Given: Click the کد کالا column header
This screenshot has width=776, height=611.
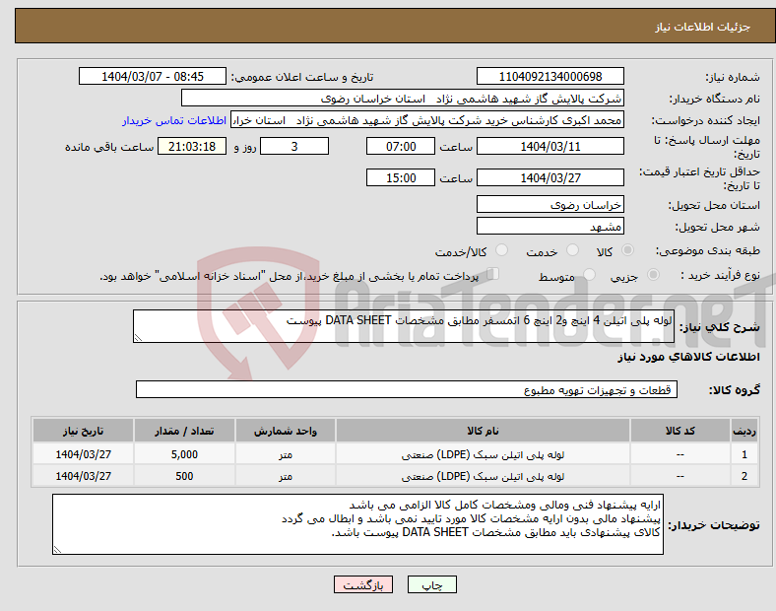Looking at the screenshot, I should click(x=679, y=431).
